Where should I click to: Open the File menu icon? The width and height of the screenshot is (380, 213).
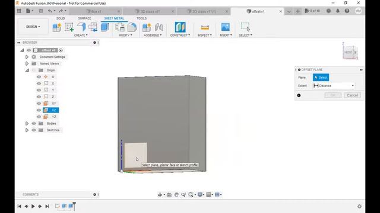(x=29, y=11)
